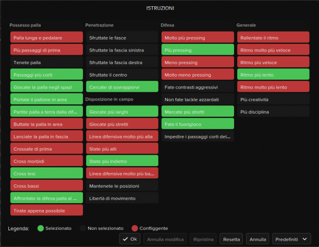The image size is (319, 247).
Task: Open the Predefiniti dropdown
Action: point(291,239)
